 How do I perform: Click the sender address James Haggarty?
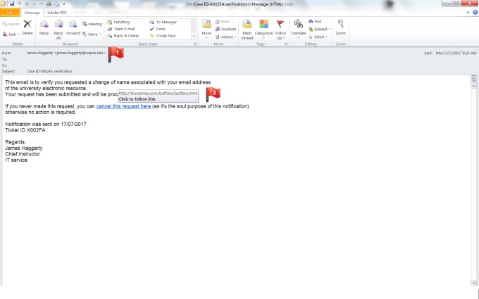tap(66, 53)
